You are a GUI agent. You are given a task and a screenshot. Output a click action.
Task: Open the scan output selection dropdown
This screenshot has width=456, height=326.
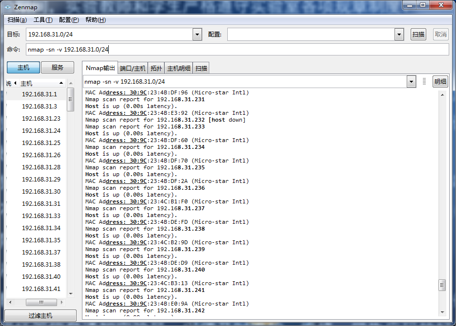(x=411, y=82)
